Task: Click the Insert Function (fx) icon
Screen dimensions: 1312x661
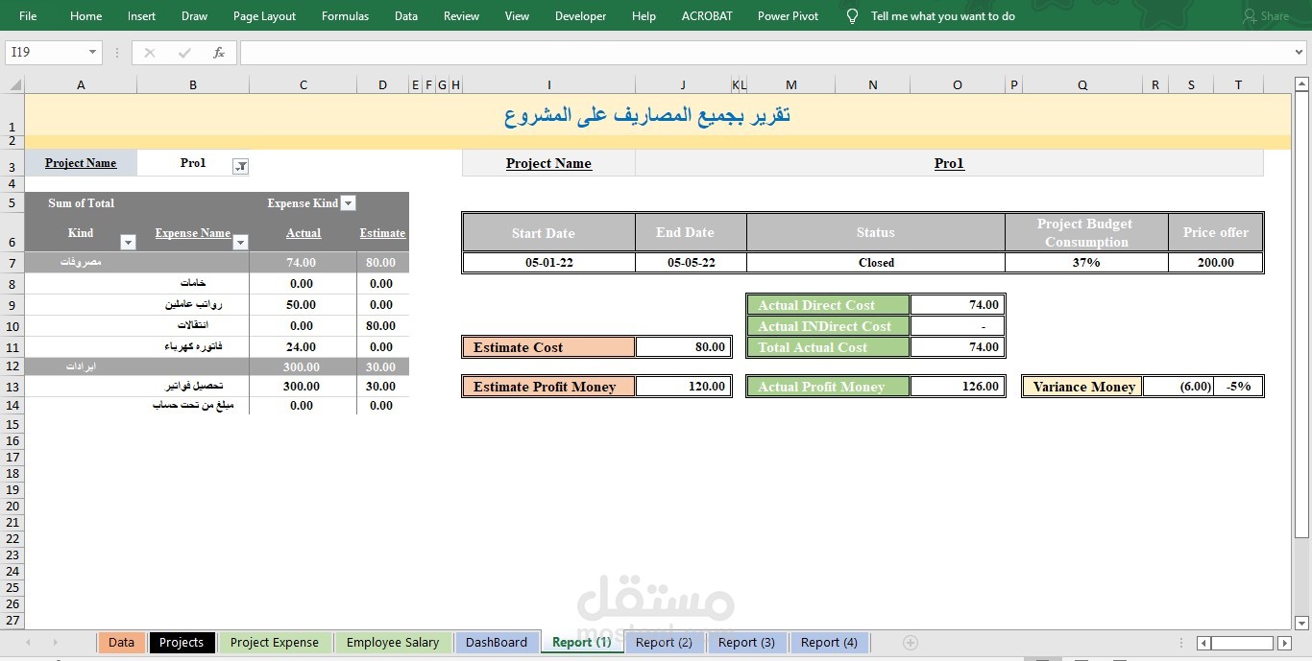Action: (x=219, y=53)
